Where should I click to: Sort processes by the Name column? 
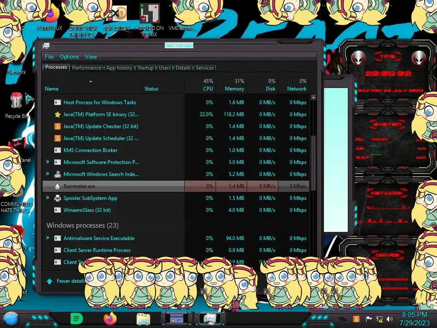coord(92,85)
